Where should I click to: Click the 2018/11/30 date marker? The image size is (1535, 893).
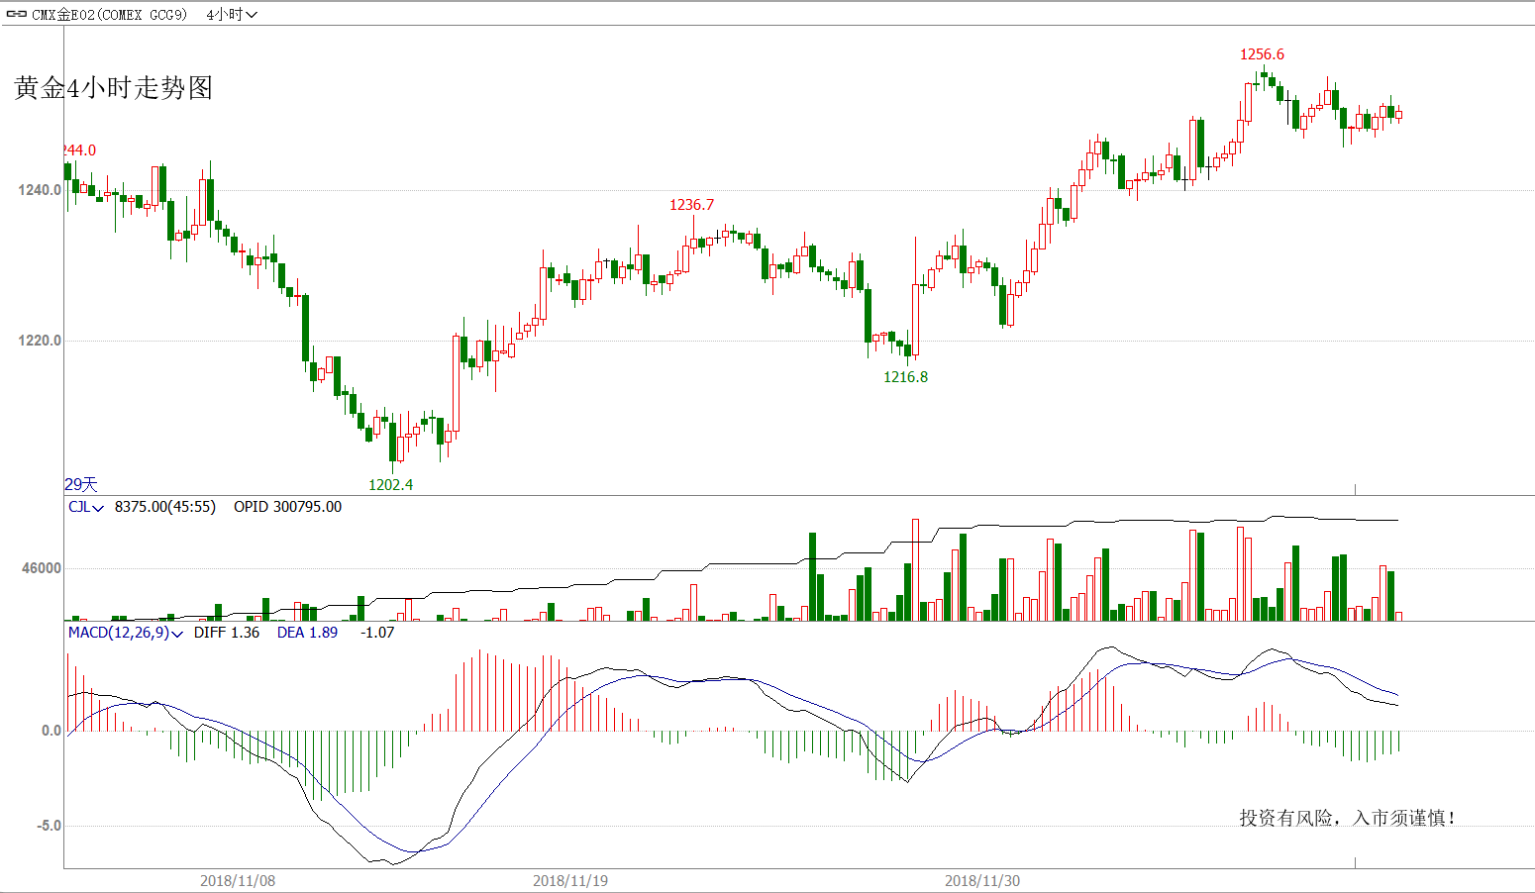pyautogui.click(x=982, y=881)
